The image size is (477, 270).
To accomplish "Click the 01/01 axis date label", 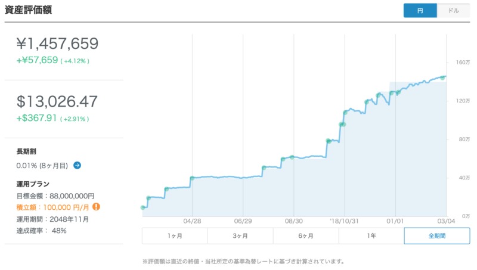I will (395, 221).
